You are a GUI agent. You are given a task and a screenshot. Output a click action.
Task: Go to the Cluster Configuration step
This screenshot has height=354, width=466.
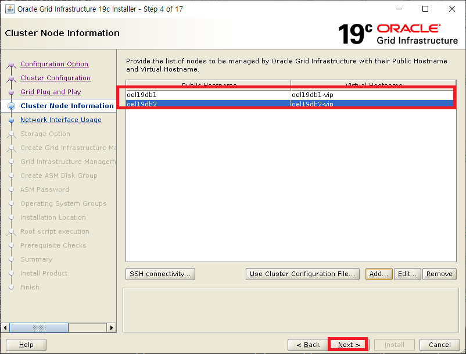pyautogui.click(x=56, y=78)
